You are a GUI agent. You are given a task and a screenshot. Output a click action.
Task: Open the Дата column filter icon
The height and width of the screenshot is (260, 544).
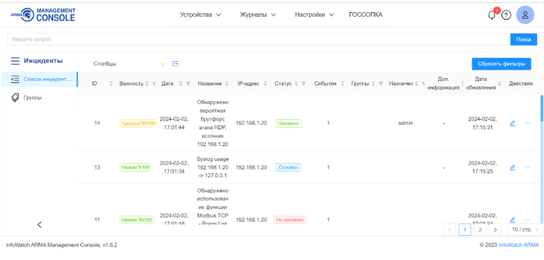[188, 84]
